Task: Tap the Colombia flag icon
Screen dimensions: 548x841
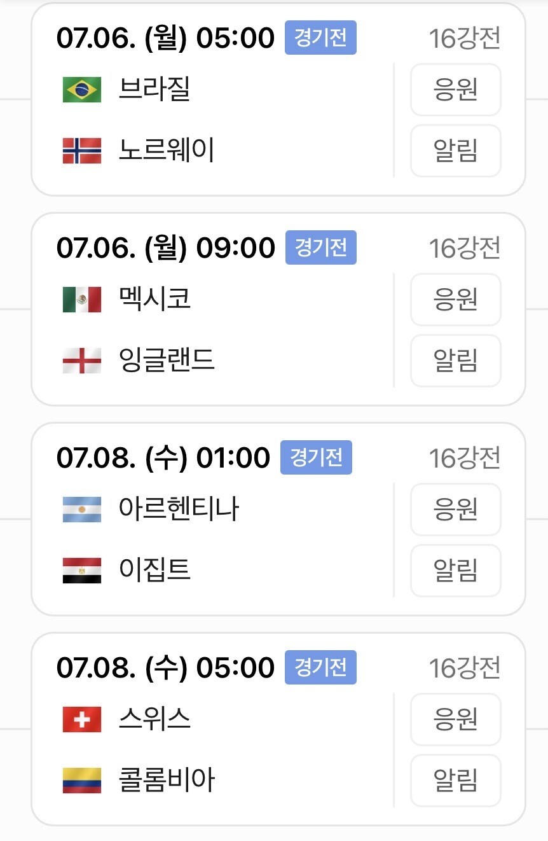Action: tap(82, 781)
